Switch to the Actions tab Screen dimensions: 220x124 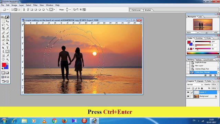199,60
